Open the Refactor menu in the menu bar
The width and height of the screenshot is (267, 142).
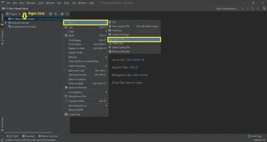coord(50,3)
